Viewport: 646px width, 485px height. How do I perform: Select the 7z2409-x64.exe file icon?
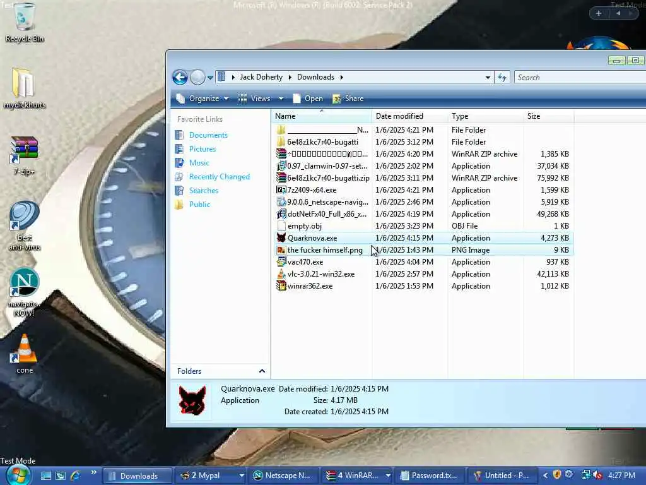pyautogui.click(x=281, y=189)
